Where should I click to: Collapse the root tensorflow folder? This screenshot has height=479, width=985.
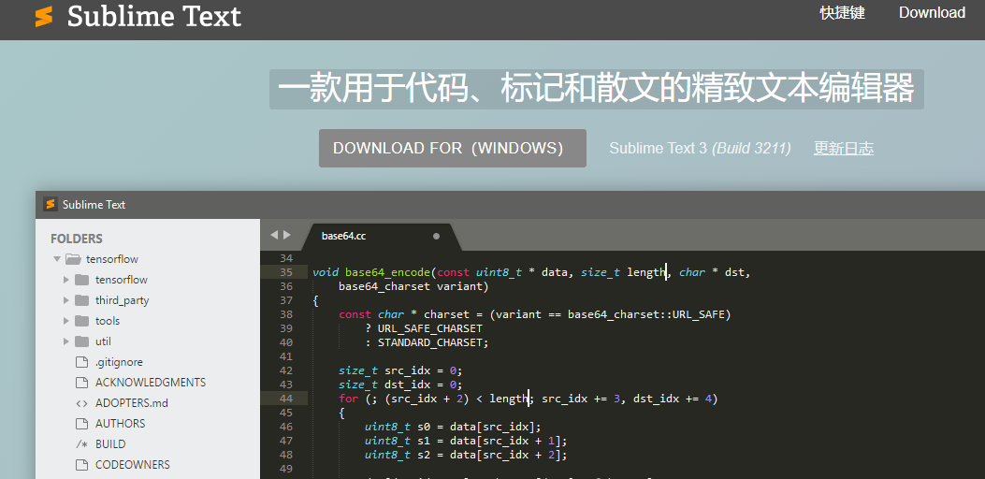click(57, 259)
